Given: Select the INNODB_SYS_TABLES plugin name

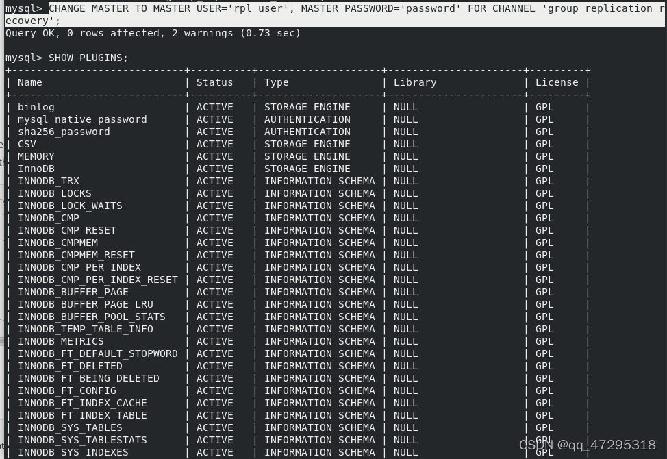Looking at the screenshot, I should pyautogui.click(x=70, y=428).
